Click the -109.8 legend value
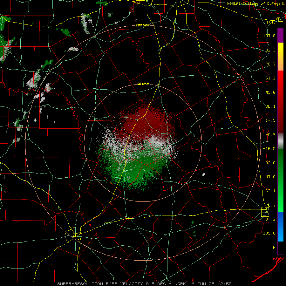 (x=268, y=233)
